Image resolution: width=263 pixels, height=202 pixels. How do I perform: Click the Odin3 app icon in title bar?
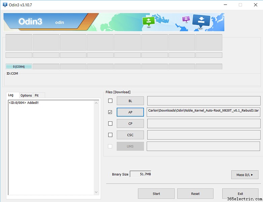pyautogui.click(x=5, y=5)
